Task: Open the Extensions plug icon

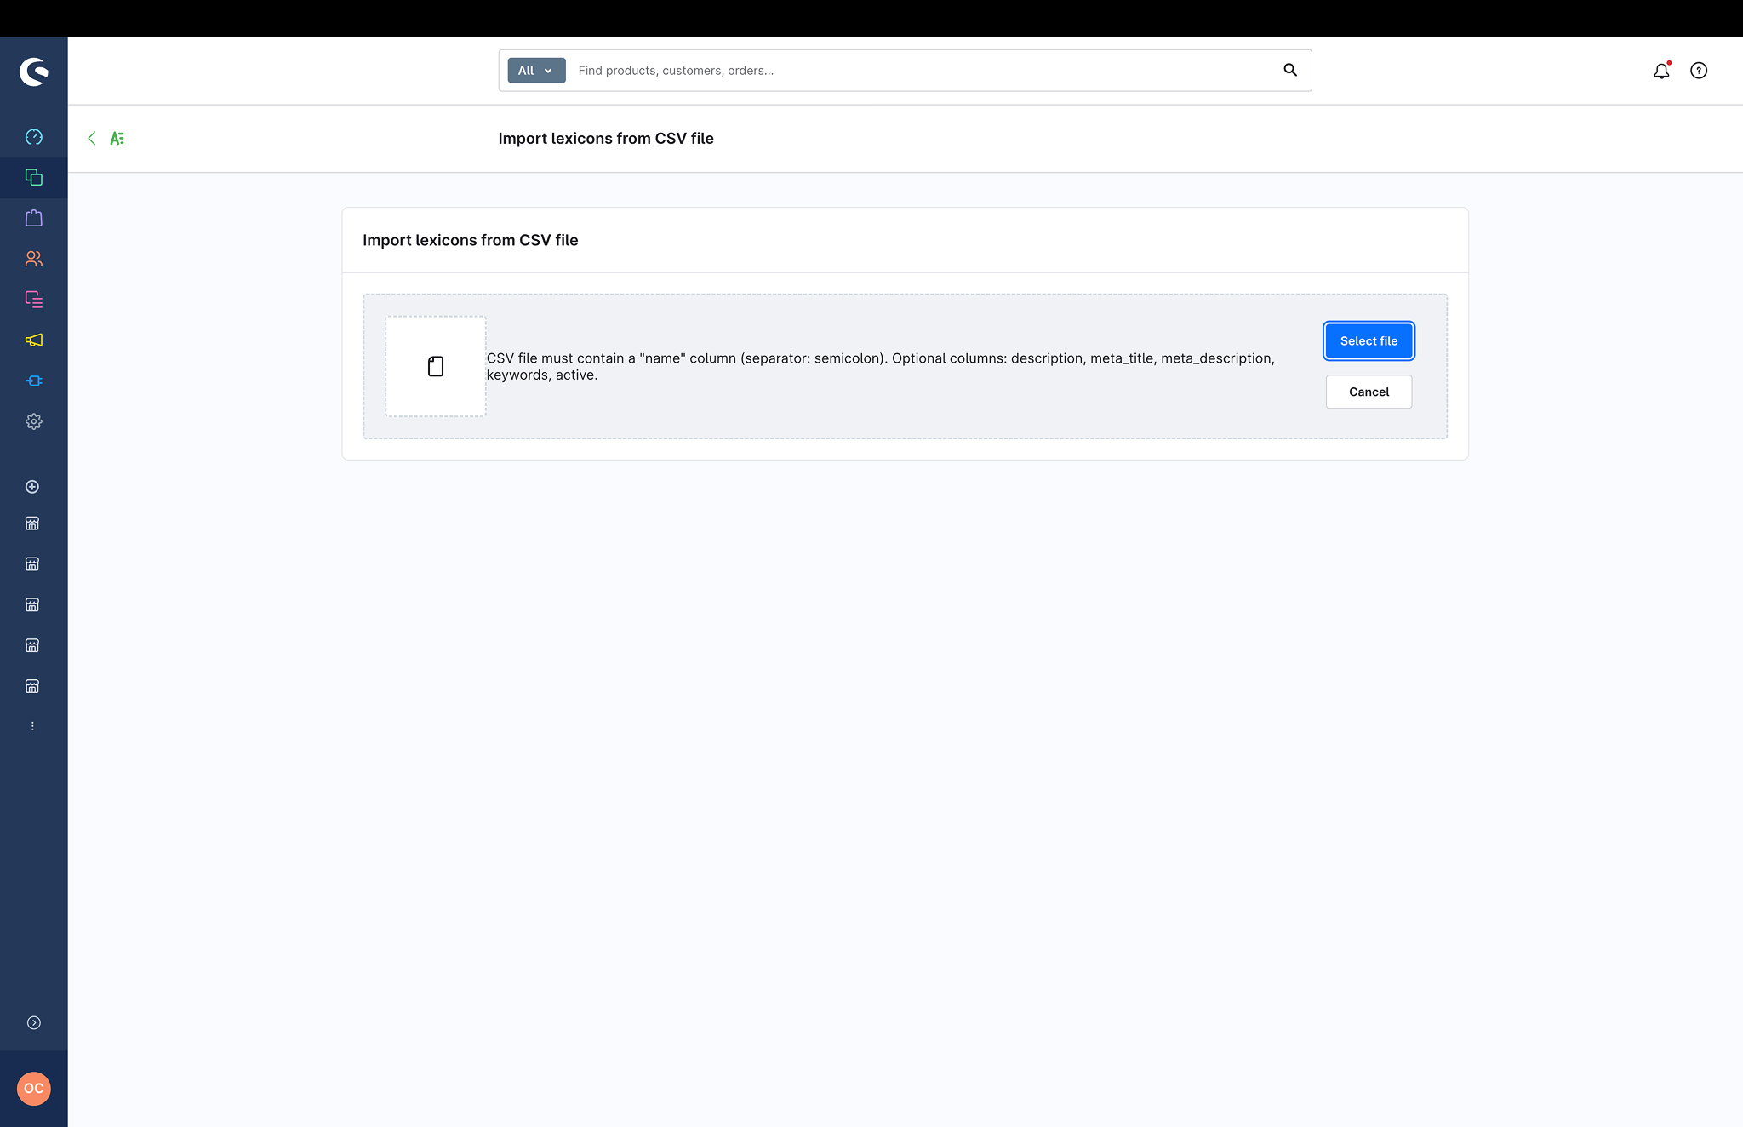Action: (34, 380)
